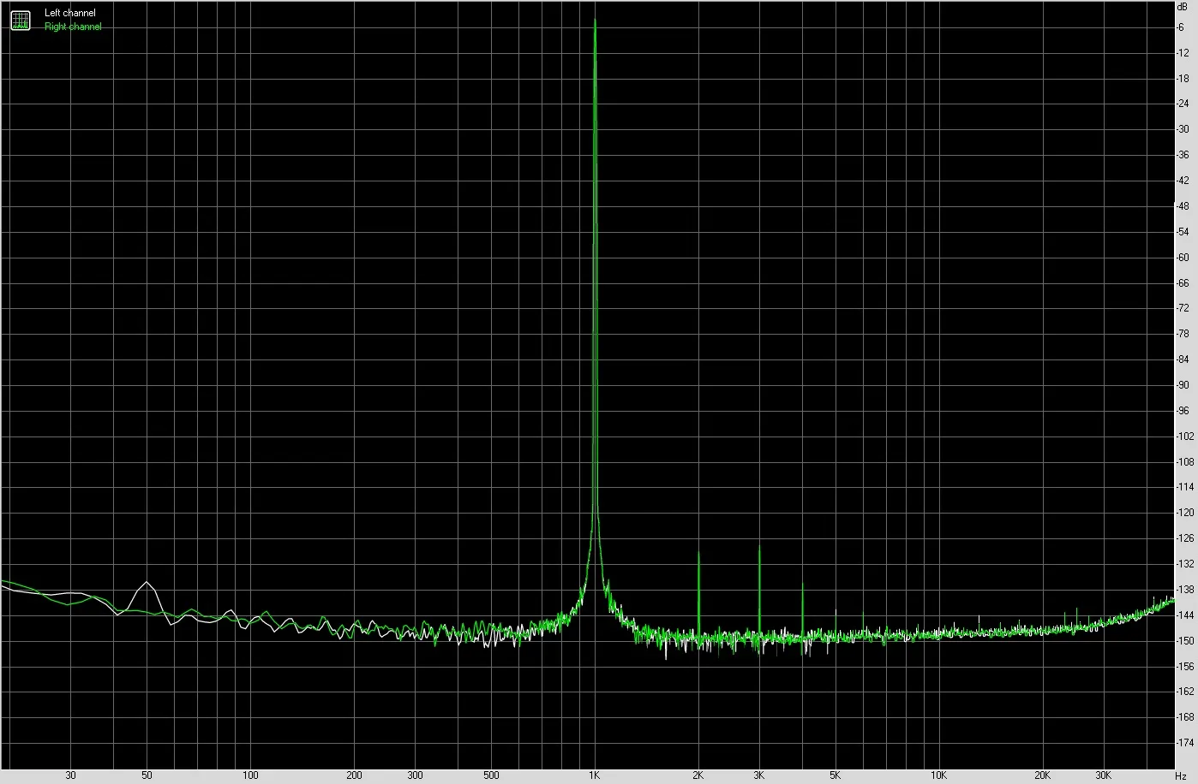
Task: Click the 200 frequency axis label
Action: pyautogui.click(x=354, y=776)
